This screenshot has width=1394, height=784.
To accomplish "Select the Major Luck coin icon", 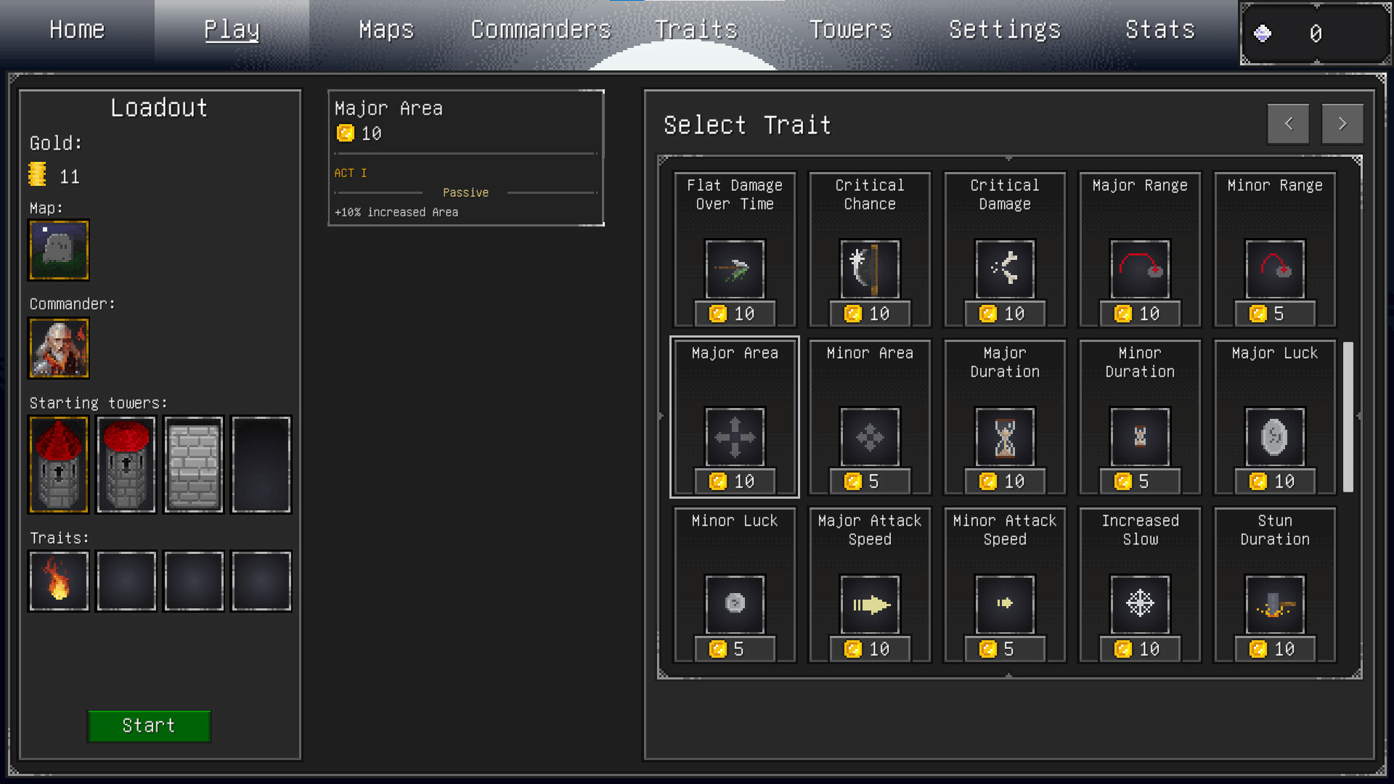I will click(x=1274, y=437).
